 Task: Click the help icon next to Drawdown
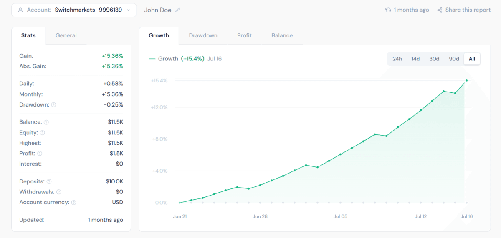(x=53, y=105)
